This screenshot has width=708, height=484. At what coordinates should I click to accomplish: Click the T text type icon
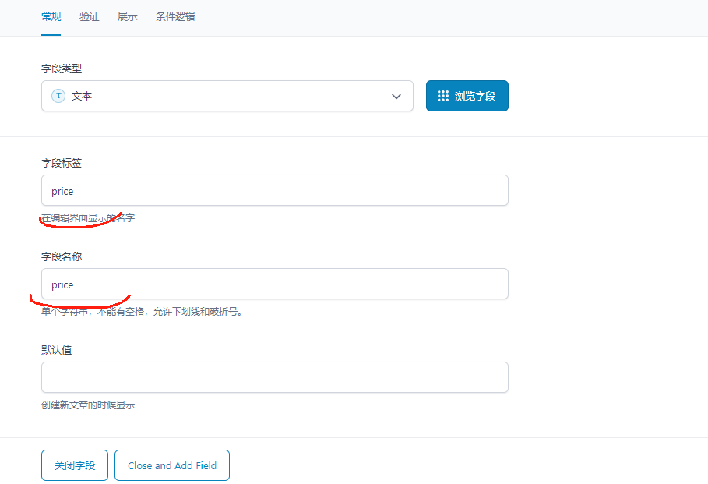coord(58,96)
